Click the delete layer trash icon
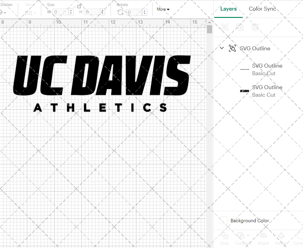The height and width of the screenshot is (248, 303). (x=255, y=27)
